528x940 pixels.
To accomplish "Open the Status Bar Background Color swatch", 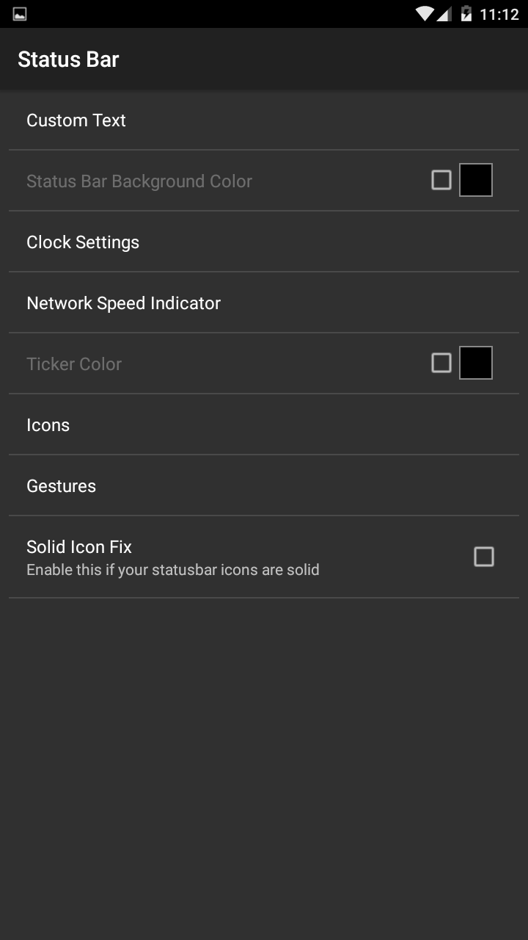I will pyautogui.click(x=476, y=180).
